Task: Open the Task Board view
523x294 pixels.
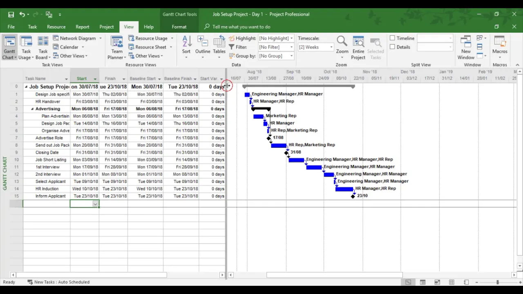Action: tap(43, 48)
